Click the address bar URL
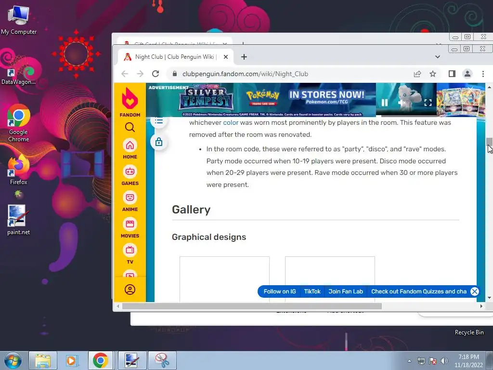The width and height of the screenshot is (493, 370). click(245, 74)
